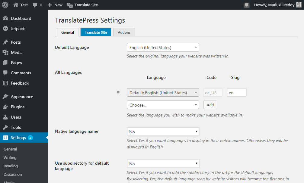Open Default: English (United States) dropdown
The image size is (304, 183).
click(x=163, y=93)
